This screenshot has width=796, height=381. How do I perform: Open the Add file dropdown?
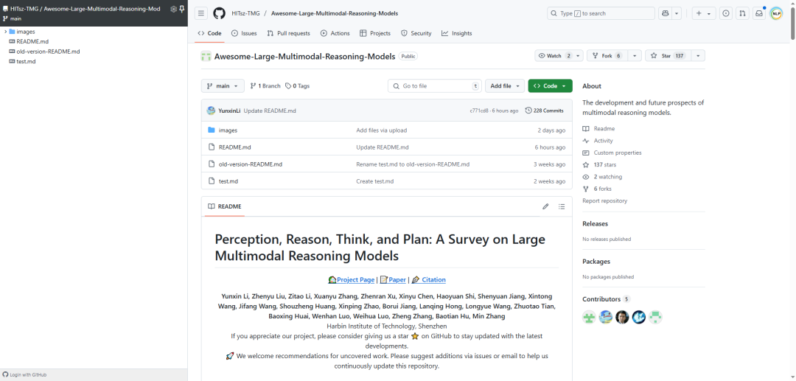[x=505, y=85]
